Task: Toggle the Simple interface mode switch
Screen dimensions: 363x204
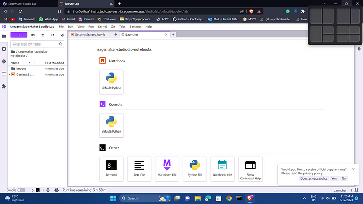Action: point(21,190)
